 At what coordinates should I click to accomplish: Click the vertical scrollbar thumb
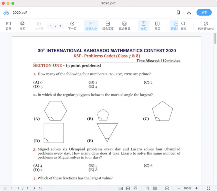pos(215,38)
